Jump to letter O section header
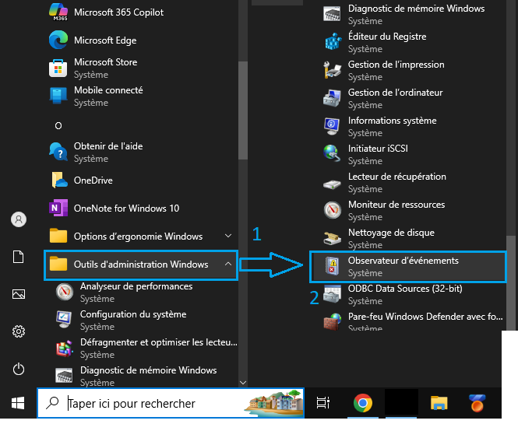Screen dimensions: 518x431 pyautogui.click(x=58, y=126)
